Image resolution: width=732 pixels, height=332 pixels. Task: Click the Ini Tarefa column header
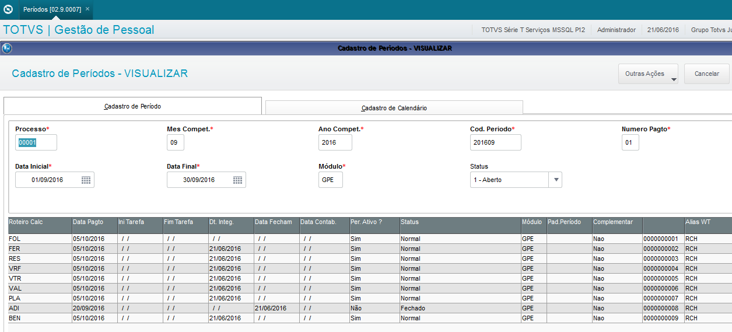[x=140, y=226]
